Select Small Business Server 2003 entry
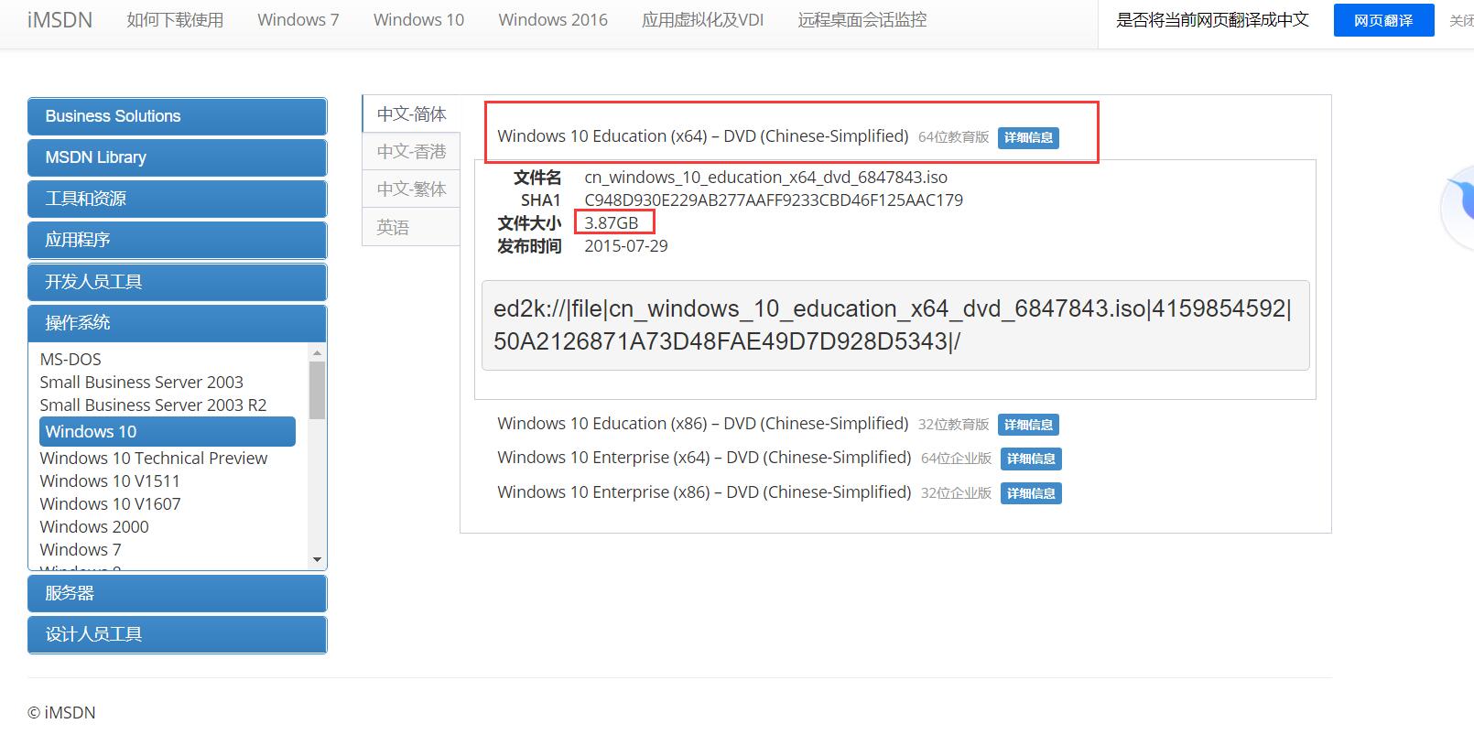 tap(141, 383)
